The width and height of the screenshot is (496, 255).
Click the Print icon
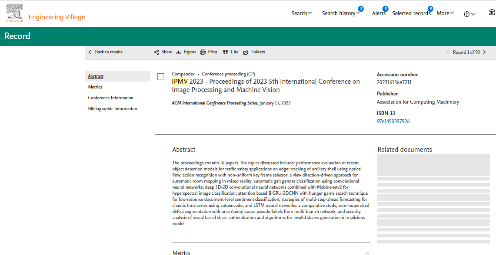pyautogui.click(x=203, y=52)
